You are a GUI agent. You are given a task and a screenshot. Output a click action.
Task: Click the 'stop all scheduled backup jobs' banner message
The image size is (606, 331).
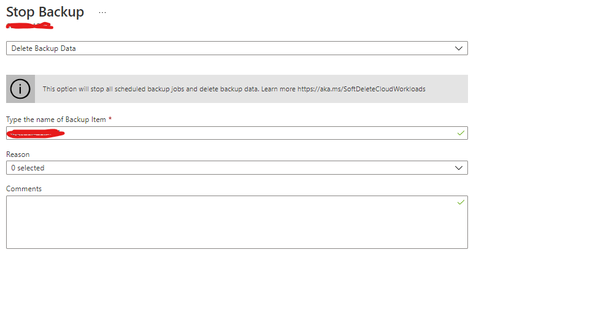[x=150, y=89]
